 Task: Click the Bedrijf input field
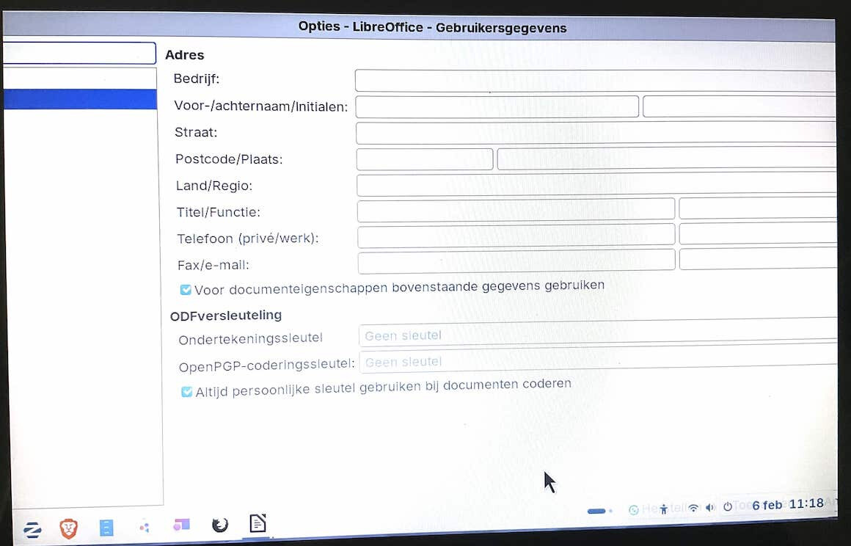pyautogui.click(x=594, y=80)
